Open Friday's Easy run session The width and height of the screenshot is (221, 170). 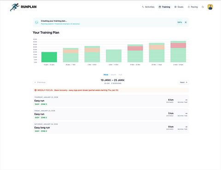pyautogui.click(x=111, y=114)
